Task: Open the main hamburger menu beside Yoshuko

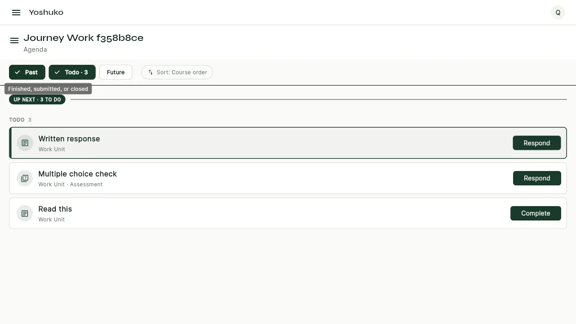Action: click(x=16, y=13)
